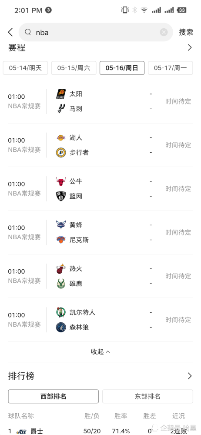
Task: Tap the back arrow icon
Action: coord(10,32)
